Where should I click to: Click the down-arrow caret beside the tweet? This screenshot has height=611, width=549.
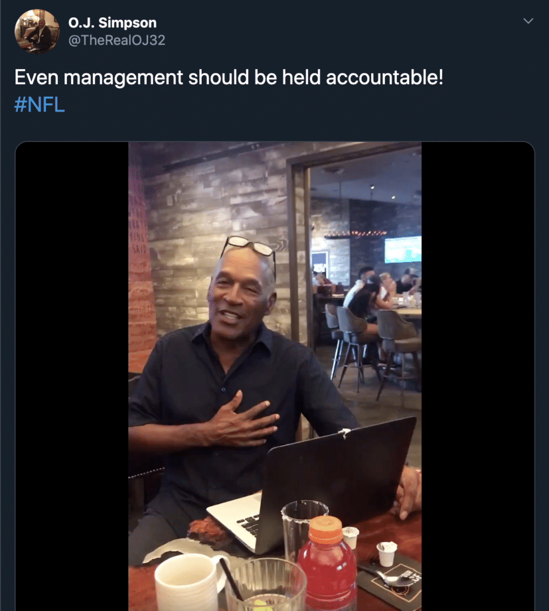[528, 20]
